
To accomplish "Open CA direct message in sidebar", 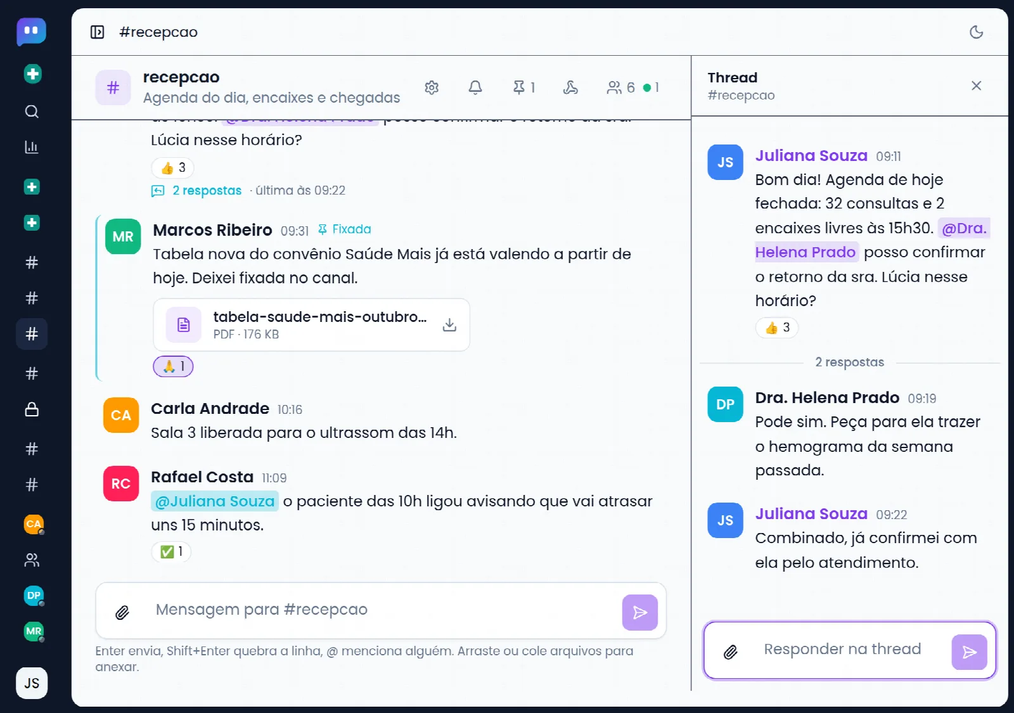I will point(34,524).
